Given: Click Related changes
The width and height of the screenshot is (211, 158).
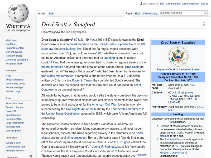Looking at the screenshot, I should (x=15, y=107).
